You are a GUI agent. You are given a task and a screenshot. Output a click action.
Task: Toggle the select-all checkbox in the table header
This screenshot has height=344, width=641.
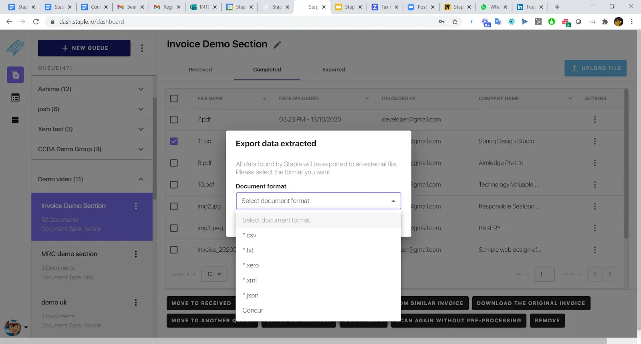point(174,99)
